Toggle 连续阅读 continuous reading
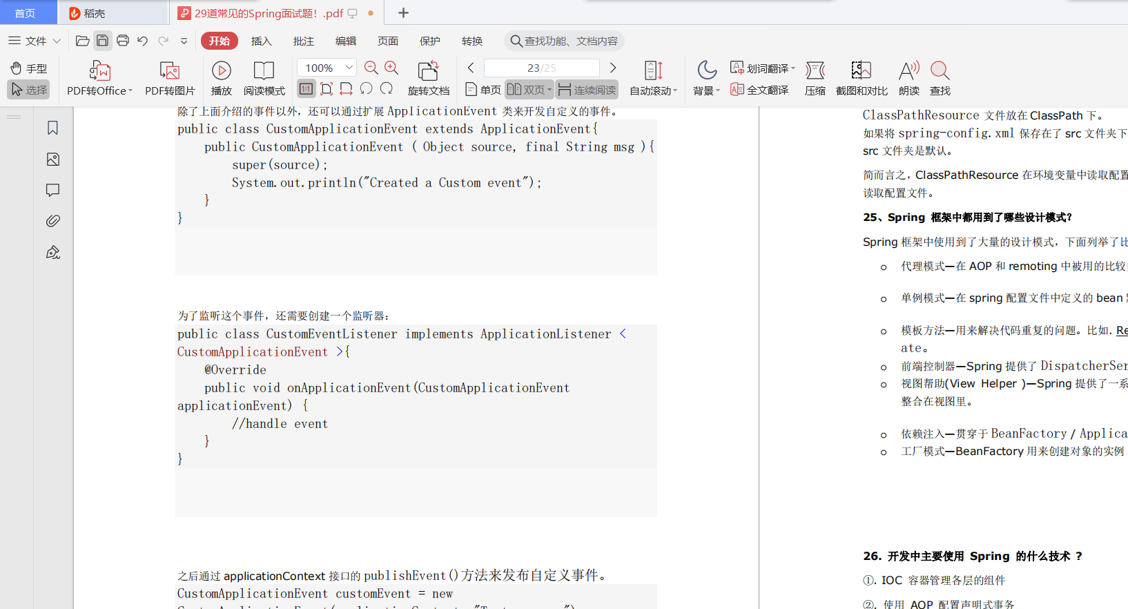 tap(587, 90)
